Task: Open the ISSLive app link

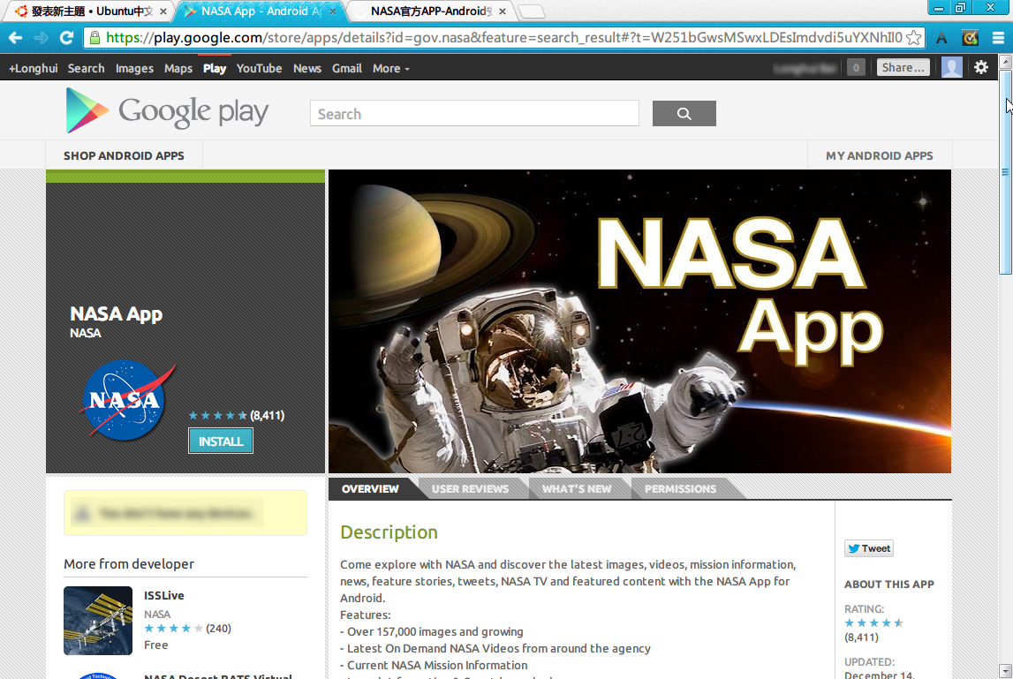Action: pos(164,596)
